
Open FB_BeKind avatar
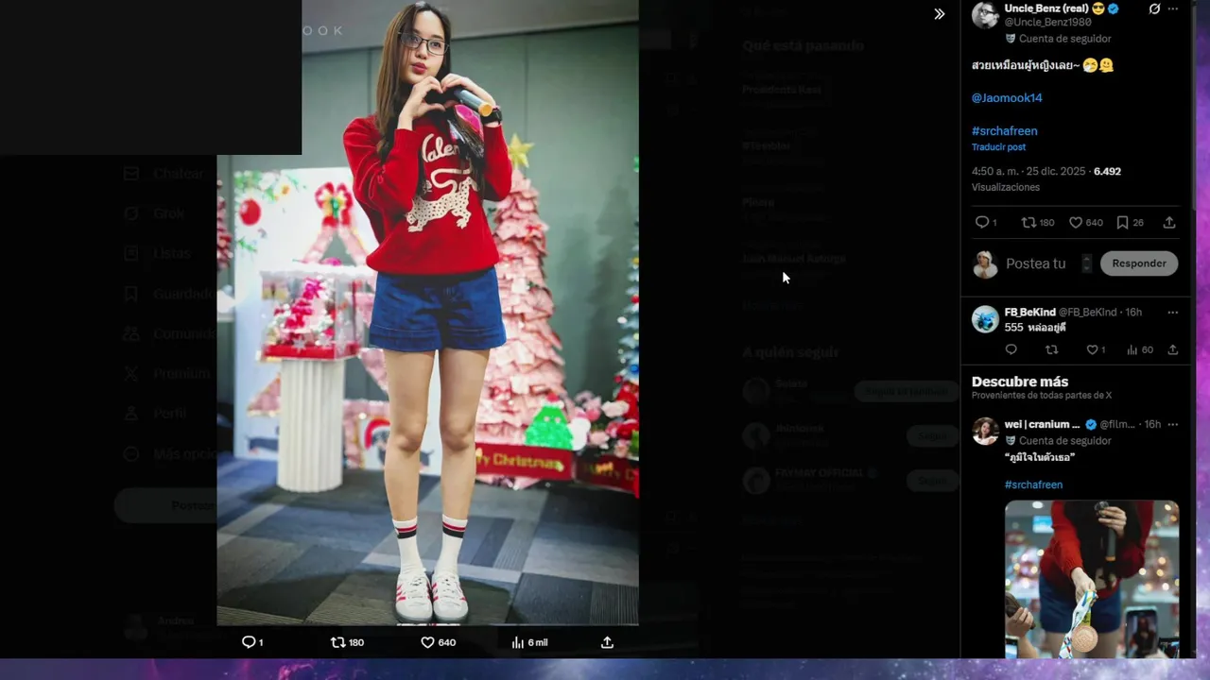point(985,319)
